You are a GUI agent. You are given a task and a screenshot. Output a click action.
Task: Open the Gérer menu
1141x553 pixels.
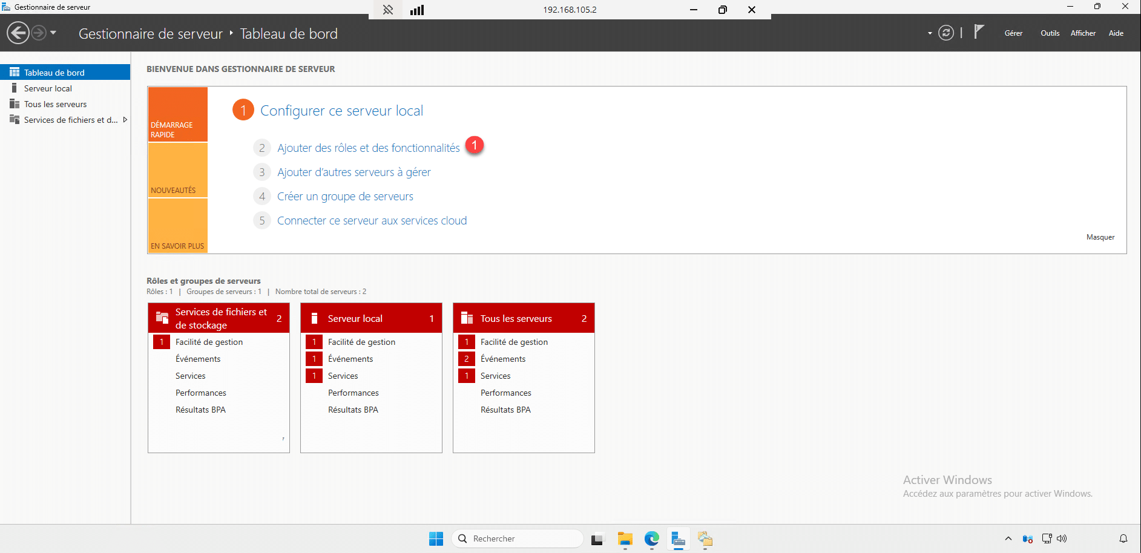(x=1013, y=33)
